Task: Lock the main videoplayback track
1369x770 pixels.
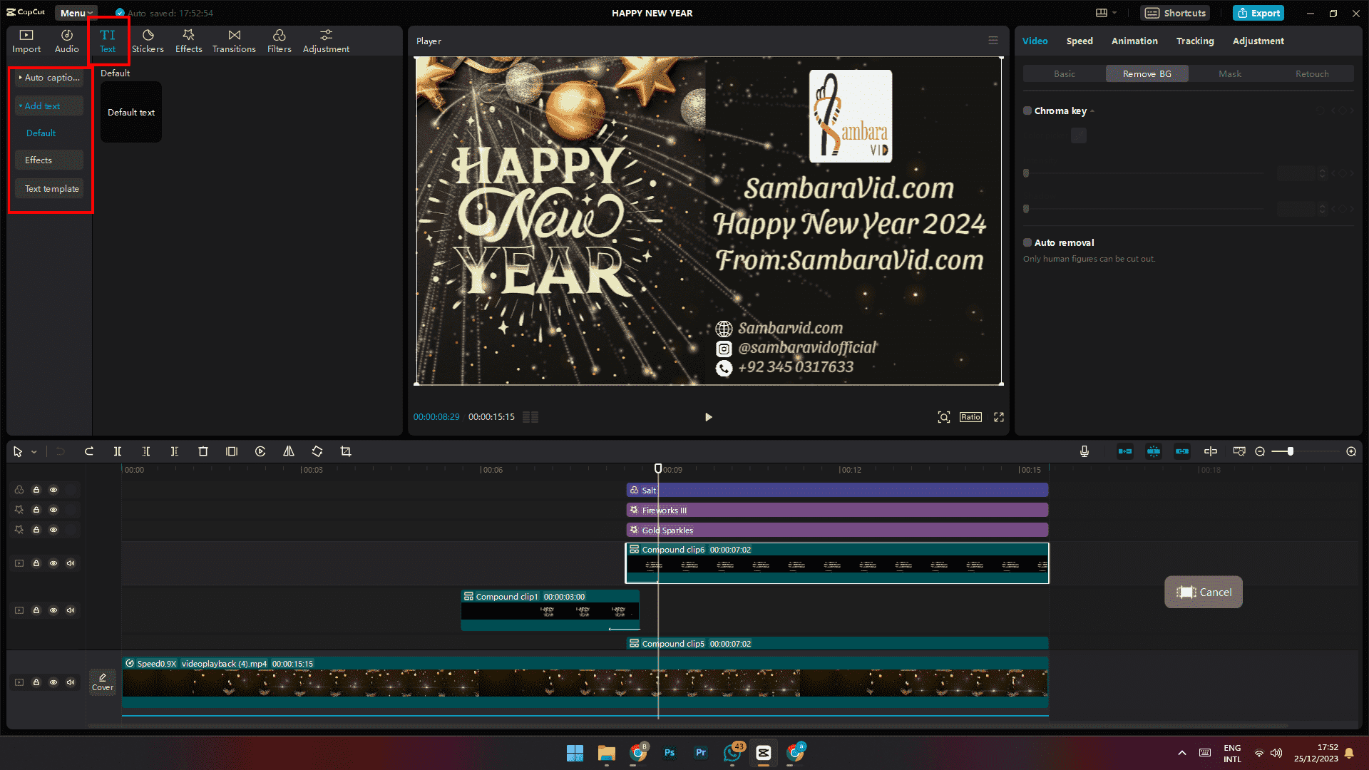Action: 36,682
